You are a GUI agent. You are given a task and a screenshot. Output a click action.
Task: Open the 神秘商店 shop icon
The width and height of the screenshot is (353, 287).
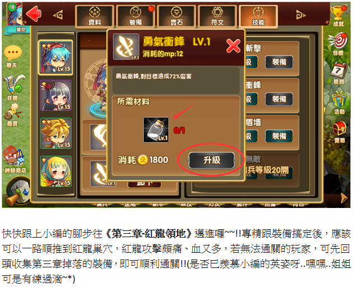click(15, 160)
